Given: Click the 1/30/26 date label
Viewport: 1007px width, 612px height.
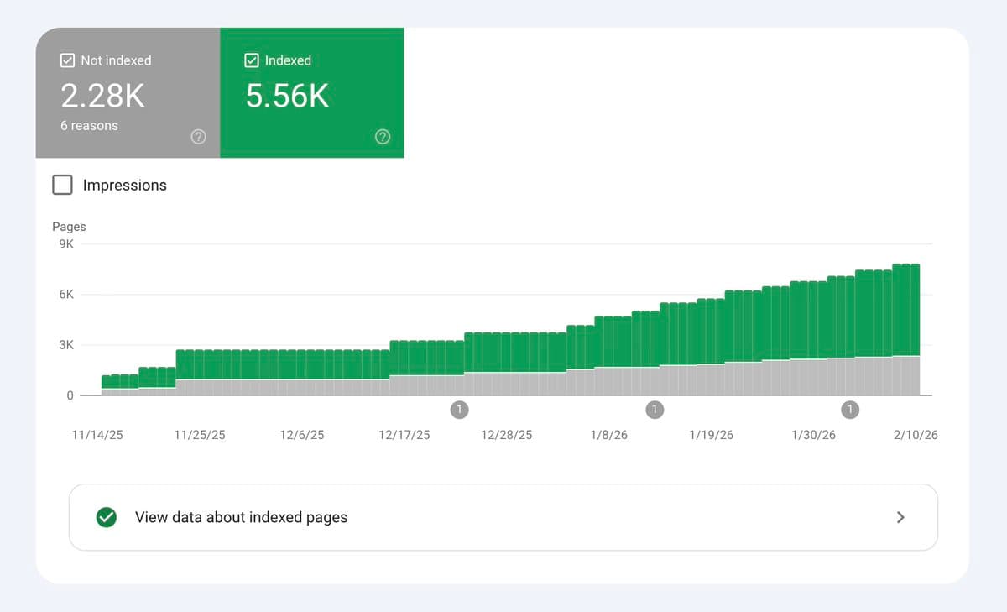Looking at the screenshot, I should (813, 436).
